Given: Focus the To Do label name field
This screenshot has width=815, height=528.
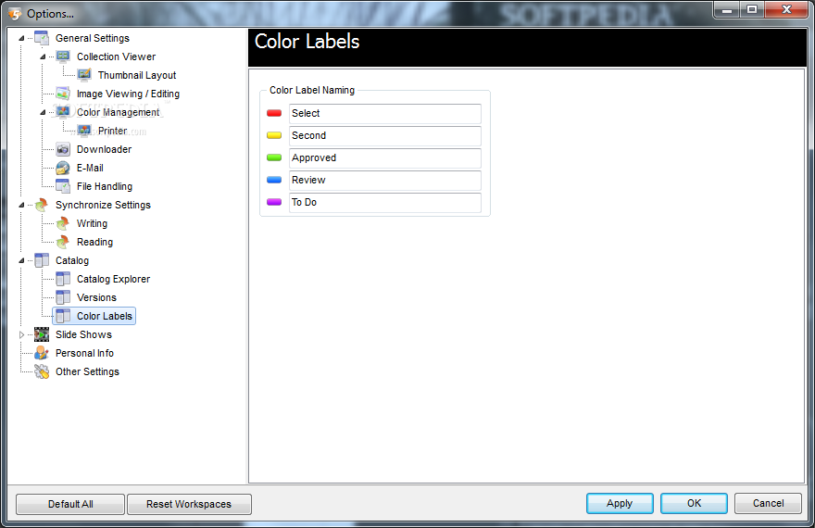Looking at the screenshot, I should click(x=385, y=203).
